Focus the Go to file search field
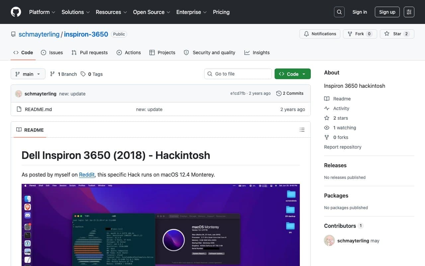 tap(238, 74)
